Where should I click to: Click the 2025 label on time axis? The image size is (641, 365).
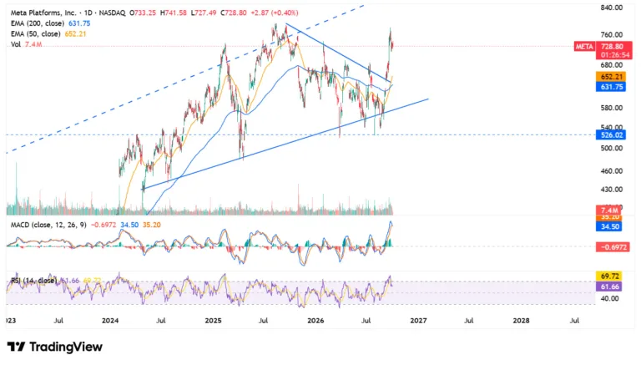coord(213,321)
